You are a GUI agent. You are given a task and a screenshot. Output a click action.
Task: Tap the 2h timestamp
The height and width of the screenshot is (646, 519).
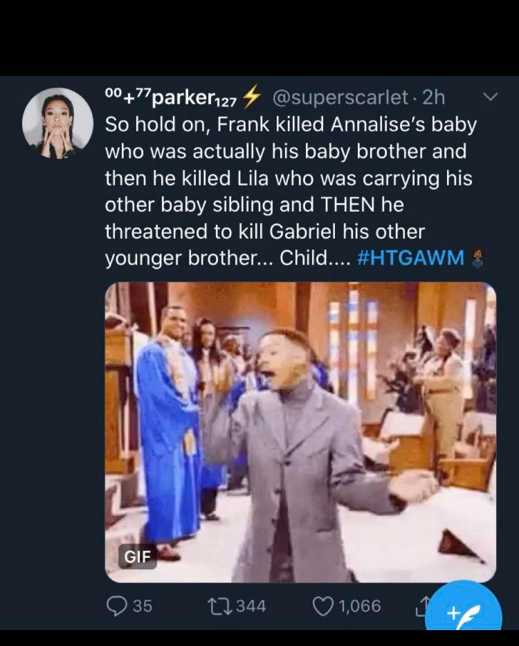pos(434,98)
